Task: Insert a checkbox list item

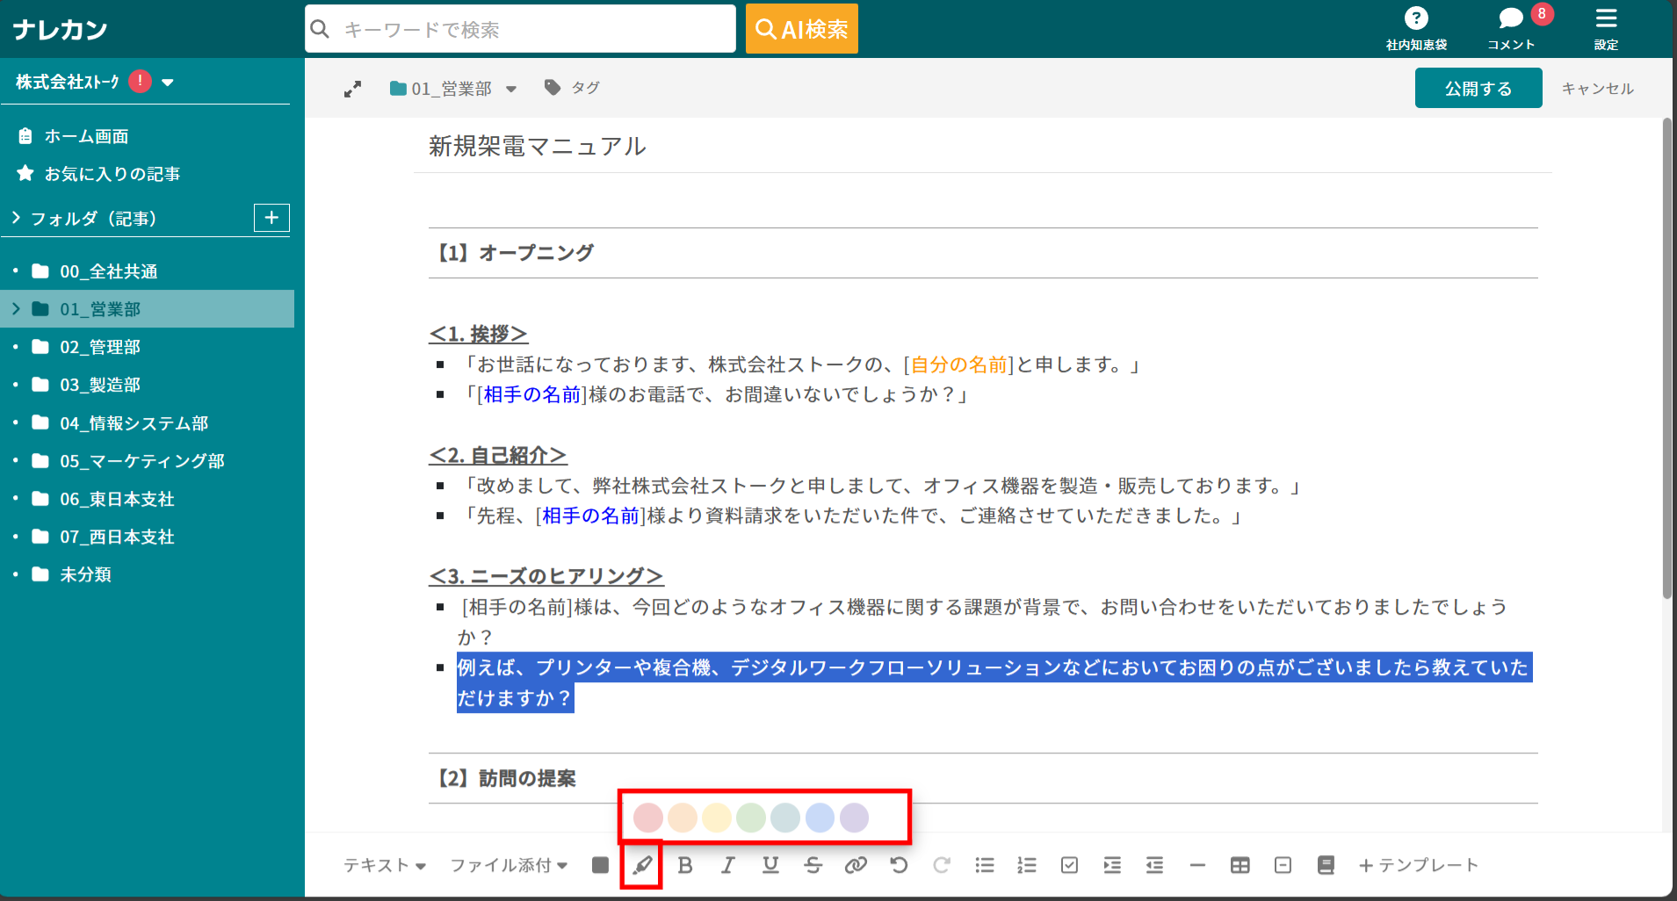Action: coord(1069,865)
